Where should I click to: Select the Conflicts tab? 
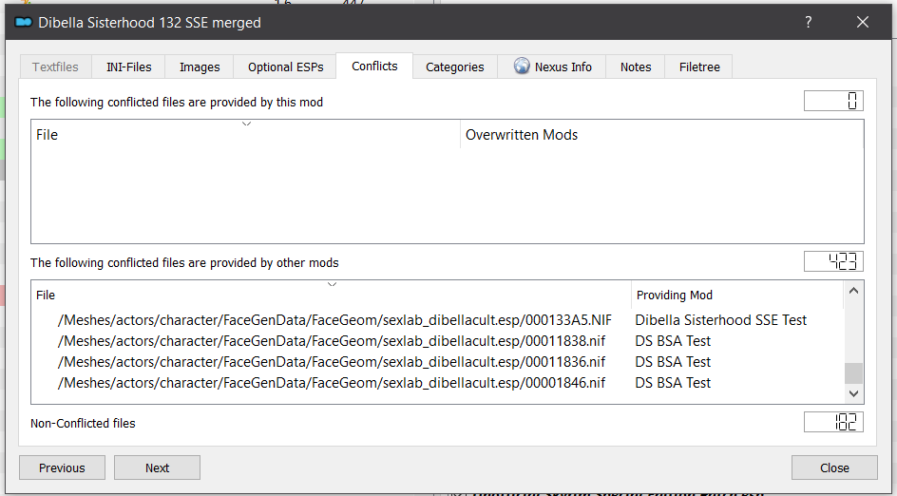click(x=374, y=66)
